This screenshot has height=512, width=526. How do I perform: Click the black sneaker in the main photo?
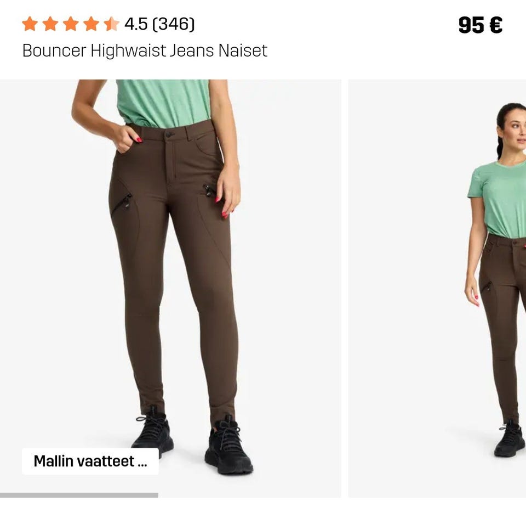228,446
